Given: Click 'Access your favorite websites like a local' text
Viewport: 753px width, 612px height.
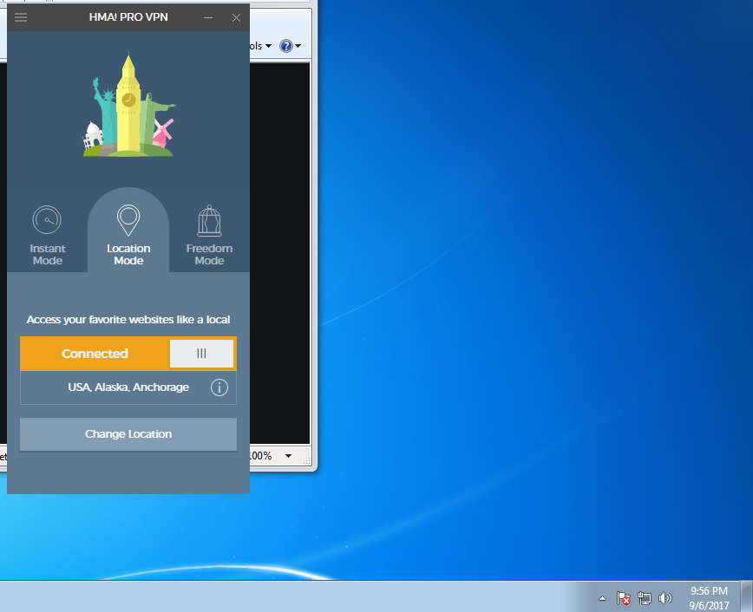Looking at the screenshot, I should 128,320.
